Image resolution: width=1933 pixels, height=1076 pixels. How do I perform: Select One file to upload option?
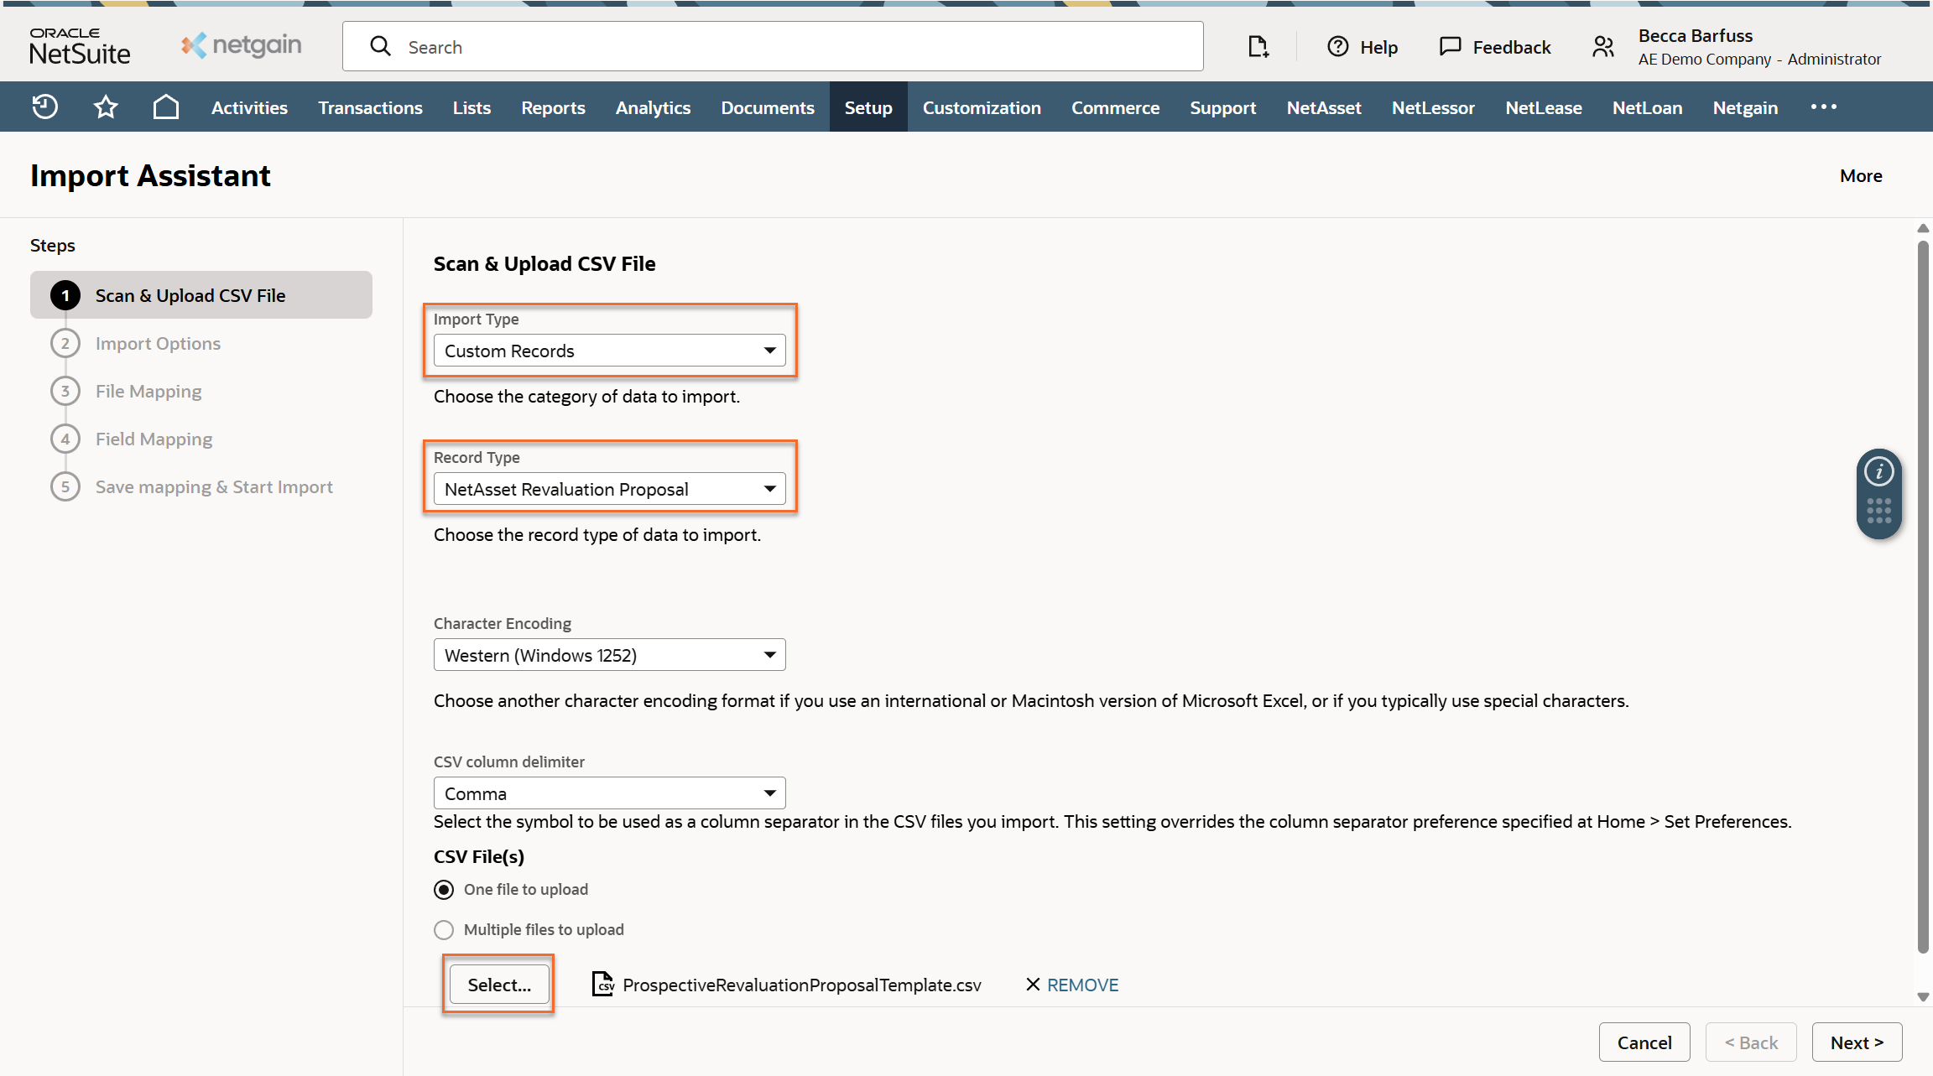(444, 890)
